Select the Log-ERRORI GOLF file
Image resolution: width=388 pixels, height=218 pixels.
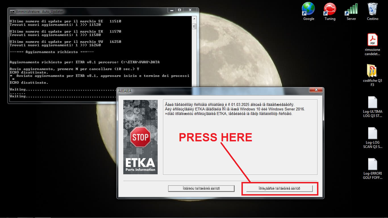coord(372,169)
